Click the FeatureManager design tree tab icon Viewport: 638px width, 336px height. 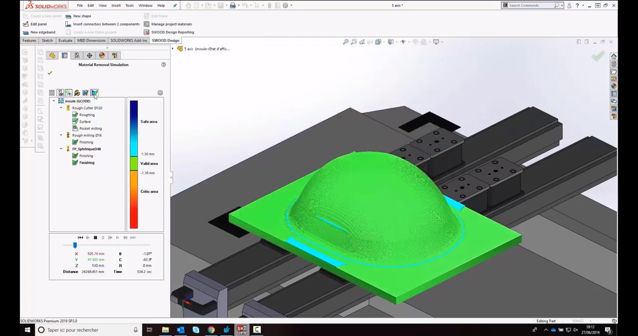coord(52,55)
